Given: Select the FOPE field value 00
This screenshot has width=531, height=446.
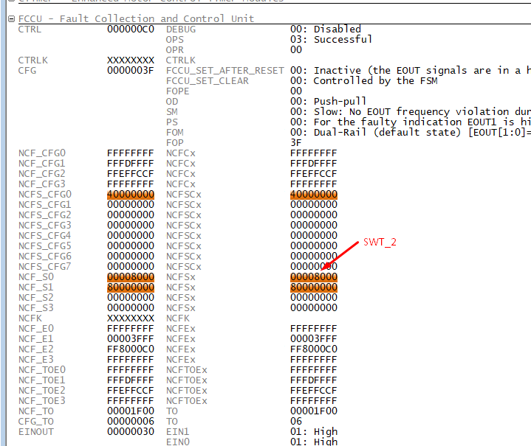Looking at the screenshot, I should pos(296,91).
